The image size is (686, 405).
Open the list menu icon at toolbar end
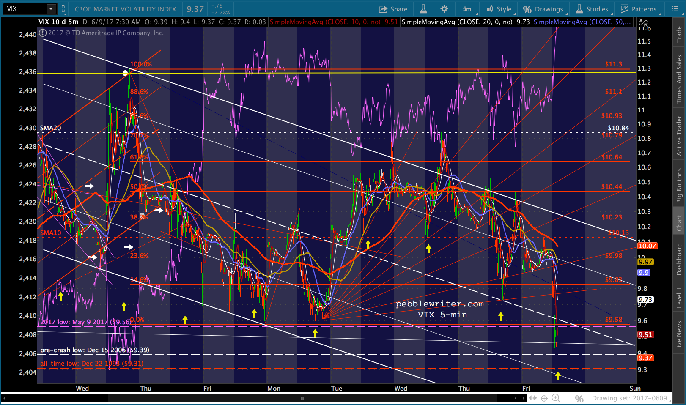[675, 9]
